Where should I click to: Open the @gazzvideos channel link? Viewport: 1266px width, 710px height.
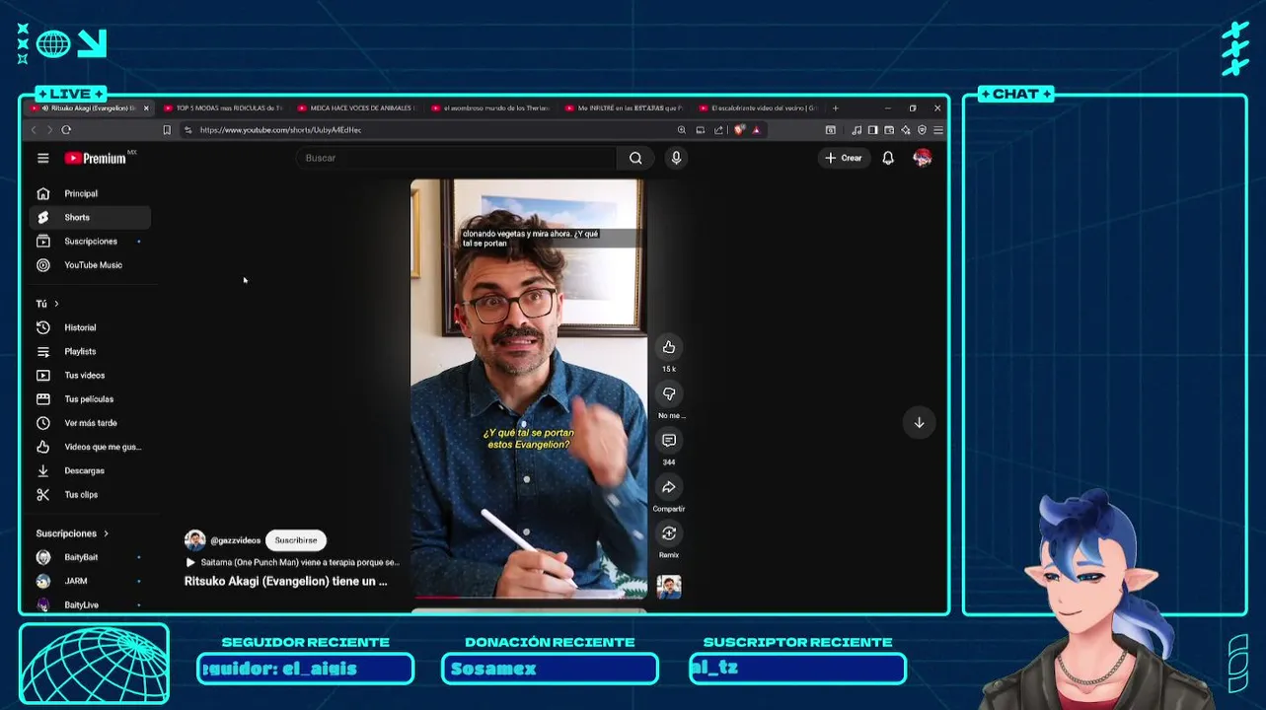[236, 540]
